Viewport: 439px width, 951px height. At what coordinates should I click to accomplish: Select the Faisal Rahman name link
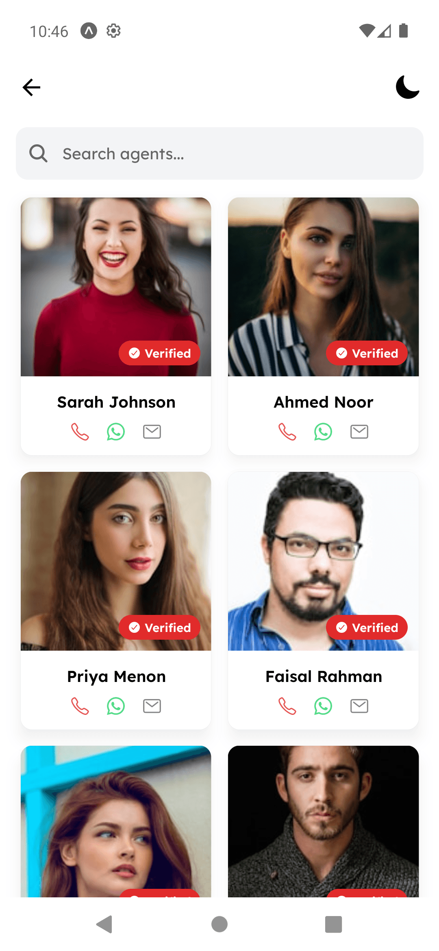(x=324, y=677)
